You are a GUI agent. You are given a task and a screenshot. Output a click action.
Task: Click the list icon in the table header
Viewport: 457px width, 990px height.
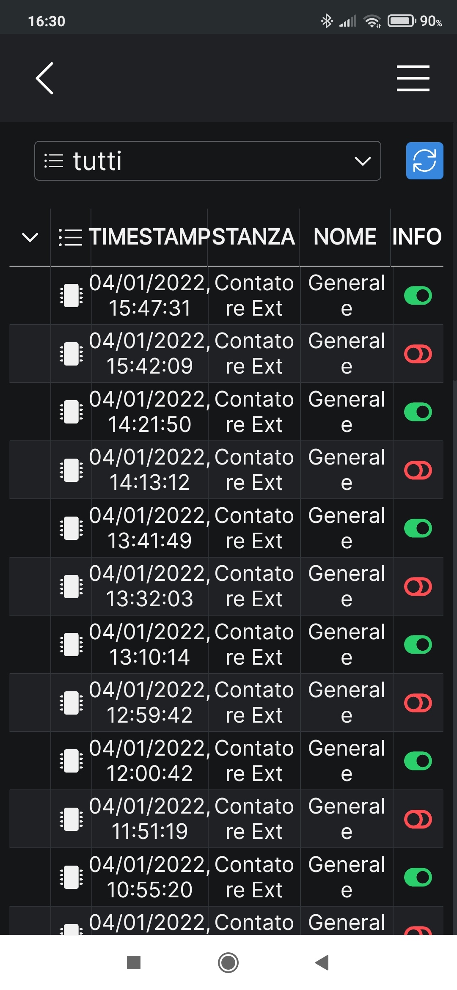point(70,237)
